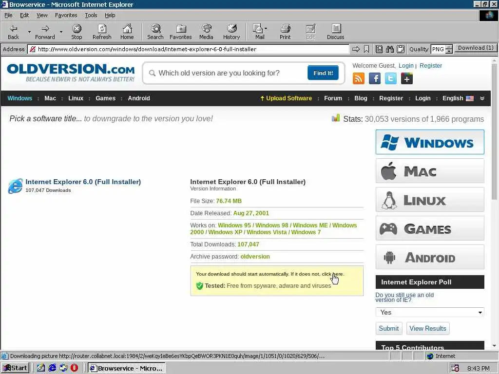Stop page loading with the Stop button
This screenshot has height=374, width=499.
click(77, 32)
